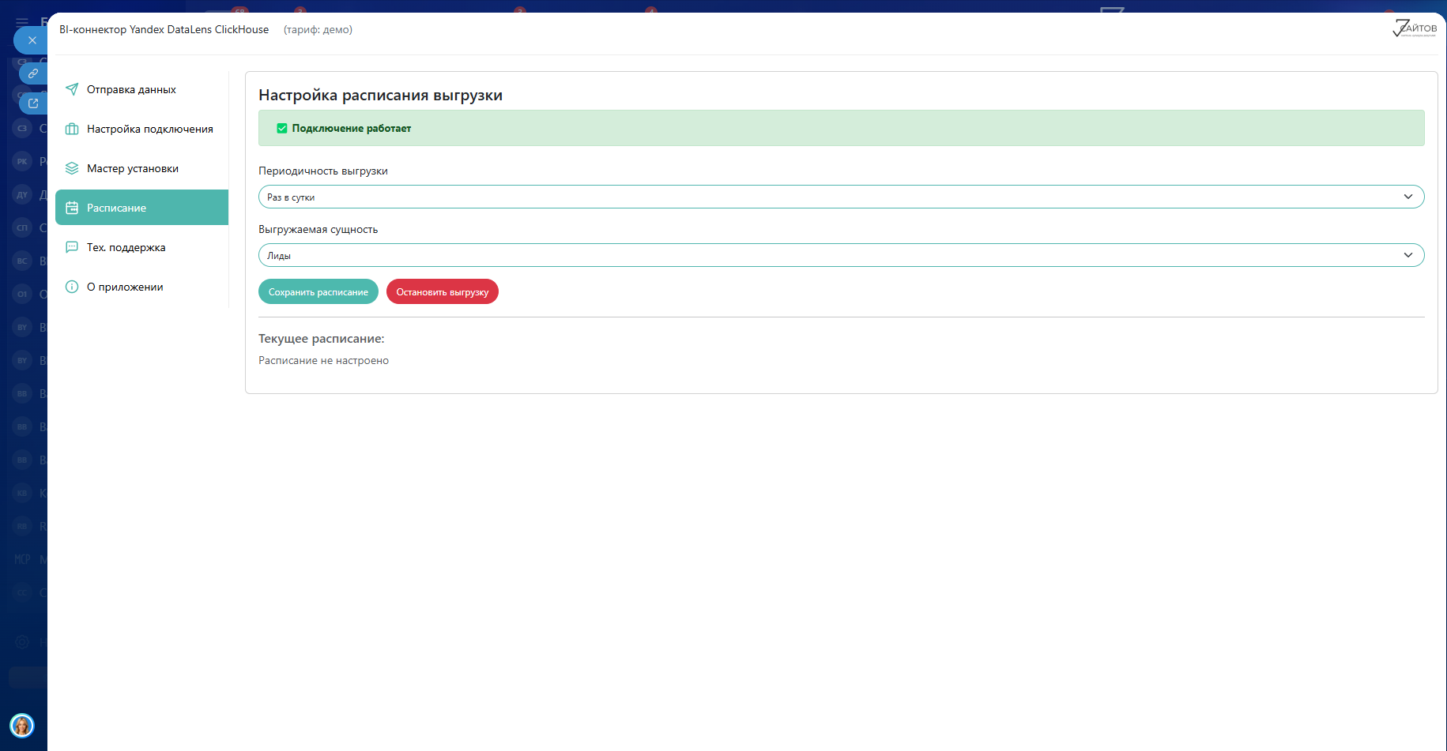Open the О1 item in the background menu
1447x751 pixels.
[x=22, y=295]
